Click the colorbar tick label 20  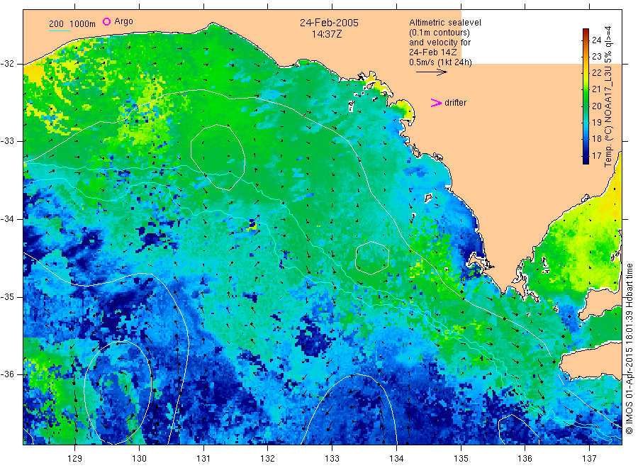596,106
